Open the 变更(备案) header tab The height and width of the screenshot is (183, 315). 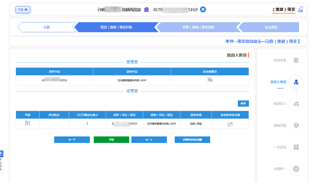pyautogui.click(x=284, y=9)
